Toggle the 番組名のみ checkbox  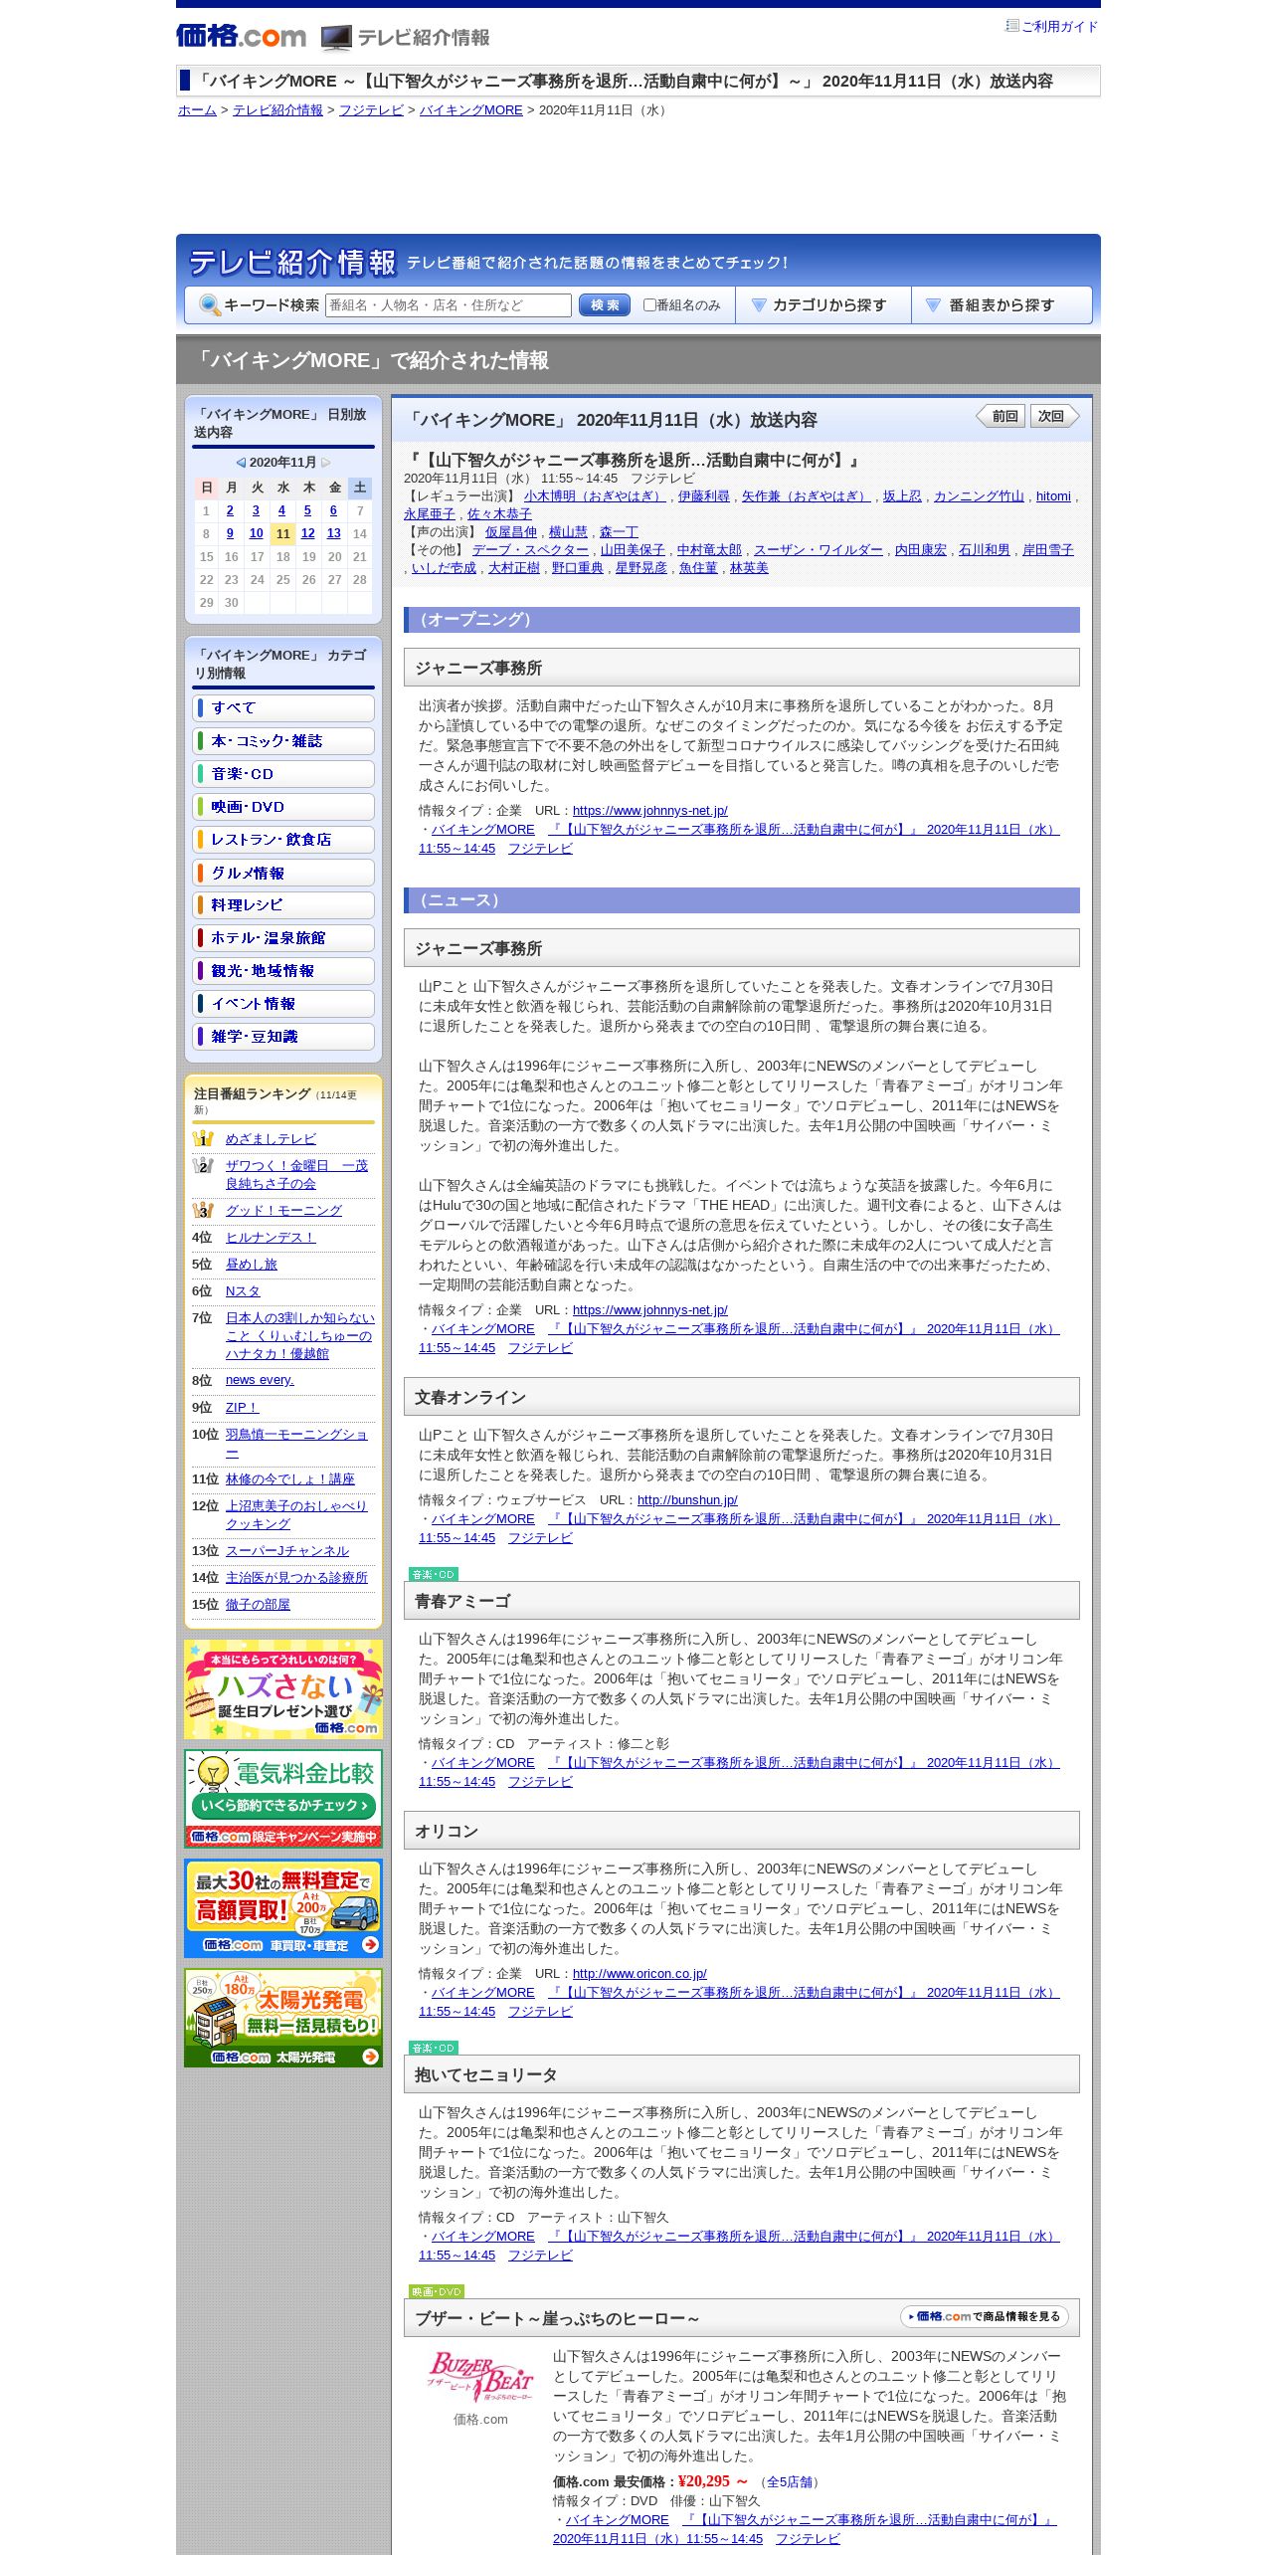(x=649, y=305)
